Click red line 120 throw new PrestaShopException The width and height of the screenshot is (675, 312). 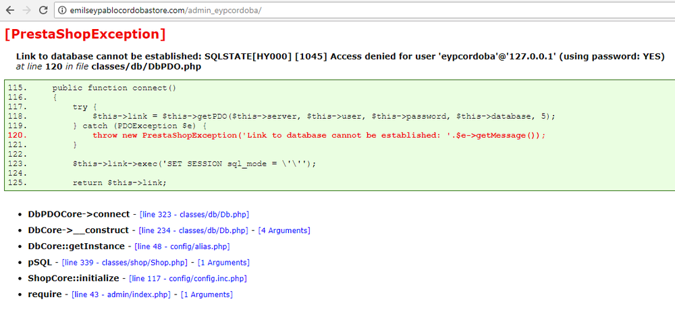319,135
